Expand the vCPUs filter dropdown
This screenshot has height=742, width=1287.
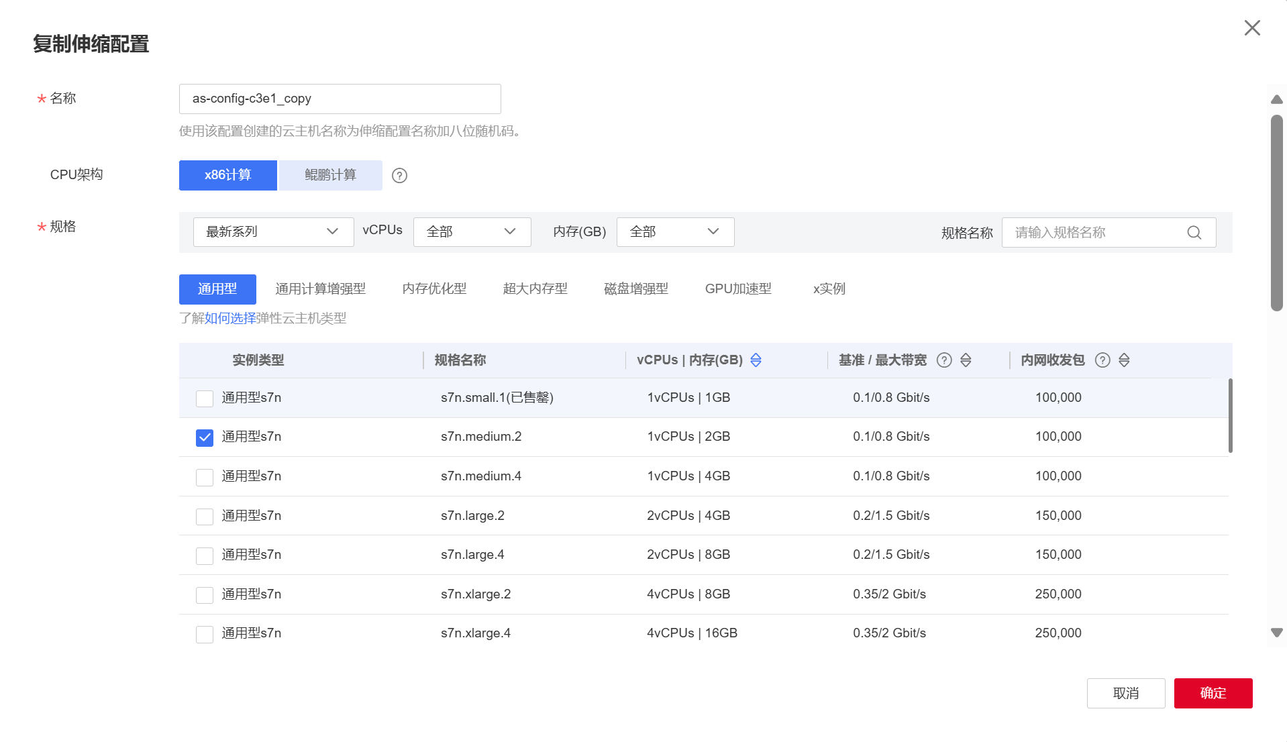pos(472,231)
